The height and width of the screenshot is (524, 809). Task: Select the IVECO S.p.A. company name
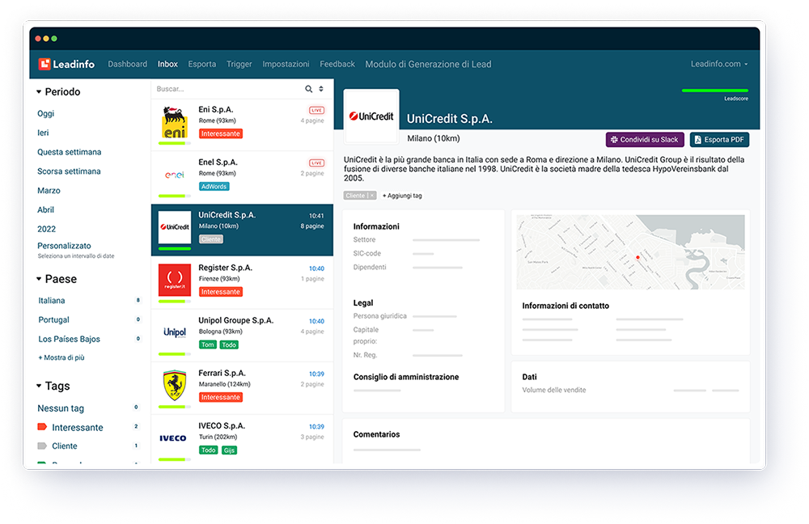[x=222, y=425]
